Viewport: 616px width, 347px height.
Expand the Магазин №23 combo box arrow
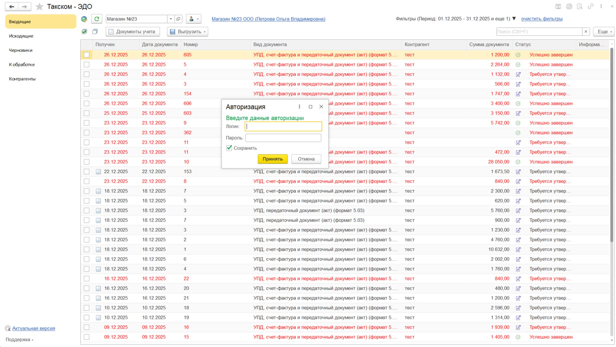171,19
